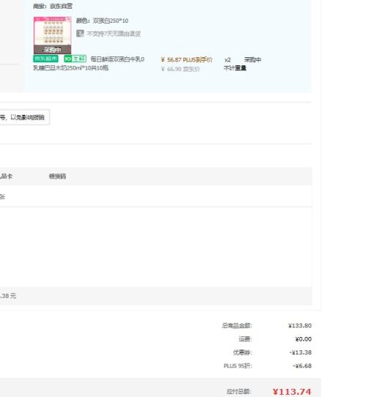Select the partially visible 品卡 tab
Image resolution: width=366 pixels, height=397 pixels.
click(6, 177)
